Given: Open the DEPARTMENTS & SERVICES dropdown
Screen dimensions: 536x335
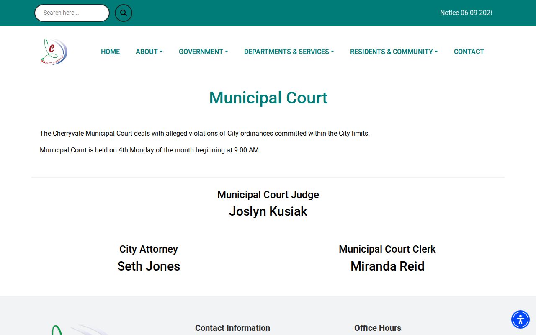Looking at the screenshot, I should tap(289, 52).
